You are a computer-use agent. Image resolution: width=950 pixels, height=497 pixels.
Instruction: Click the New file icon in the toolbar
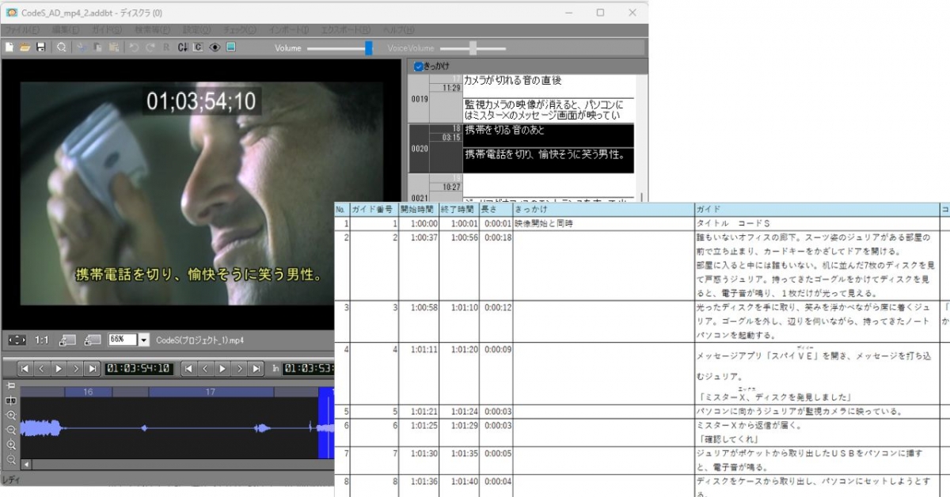[x=9, y=47]
